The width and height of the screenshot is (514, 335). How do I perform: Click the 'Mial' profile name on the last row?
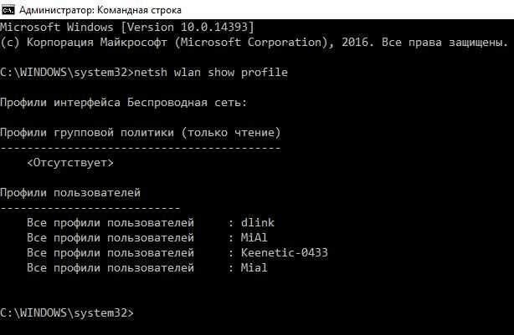pyautogui.click(x=254, y=268)
